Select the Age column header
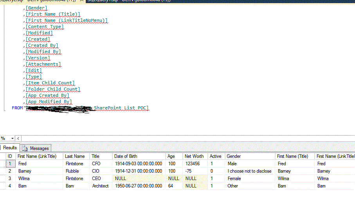Screen dimensions: 355x200 [174, 156]
